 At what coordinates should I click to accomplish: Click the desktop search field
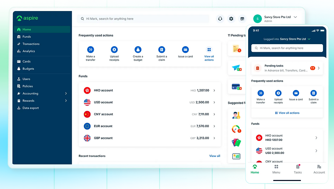143,19
